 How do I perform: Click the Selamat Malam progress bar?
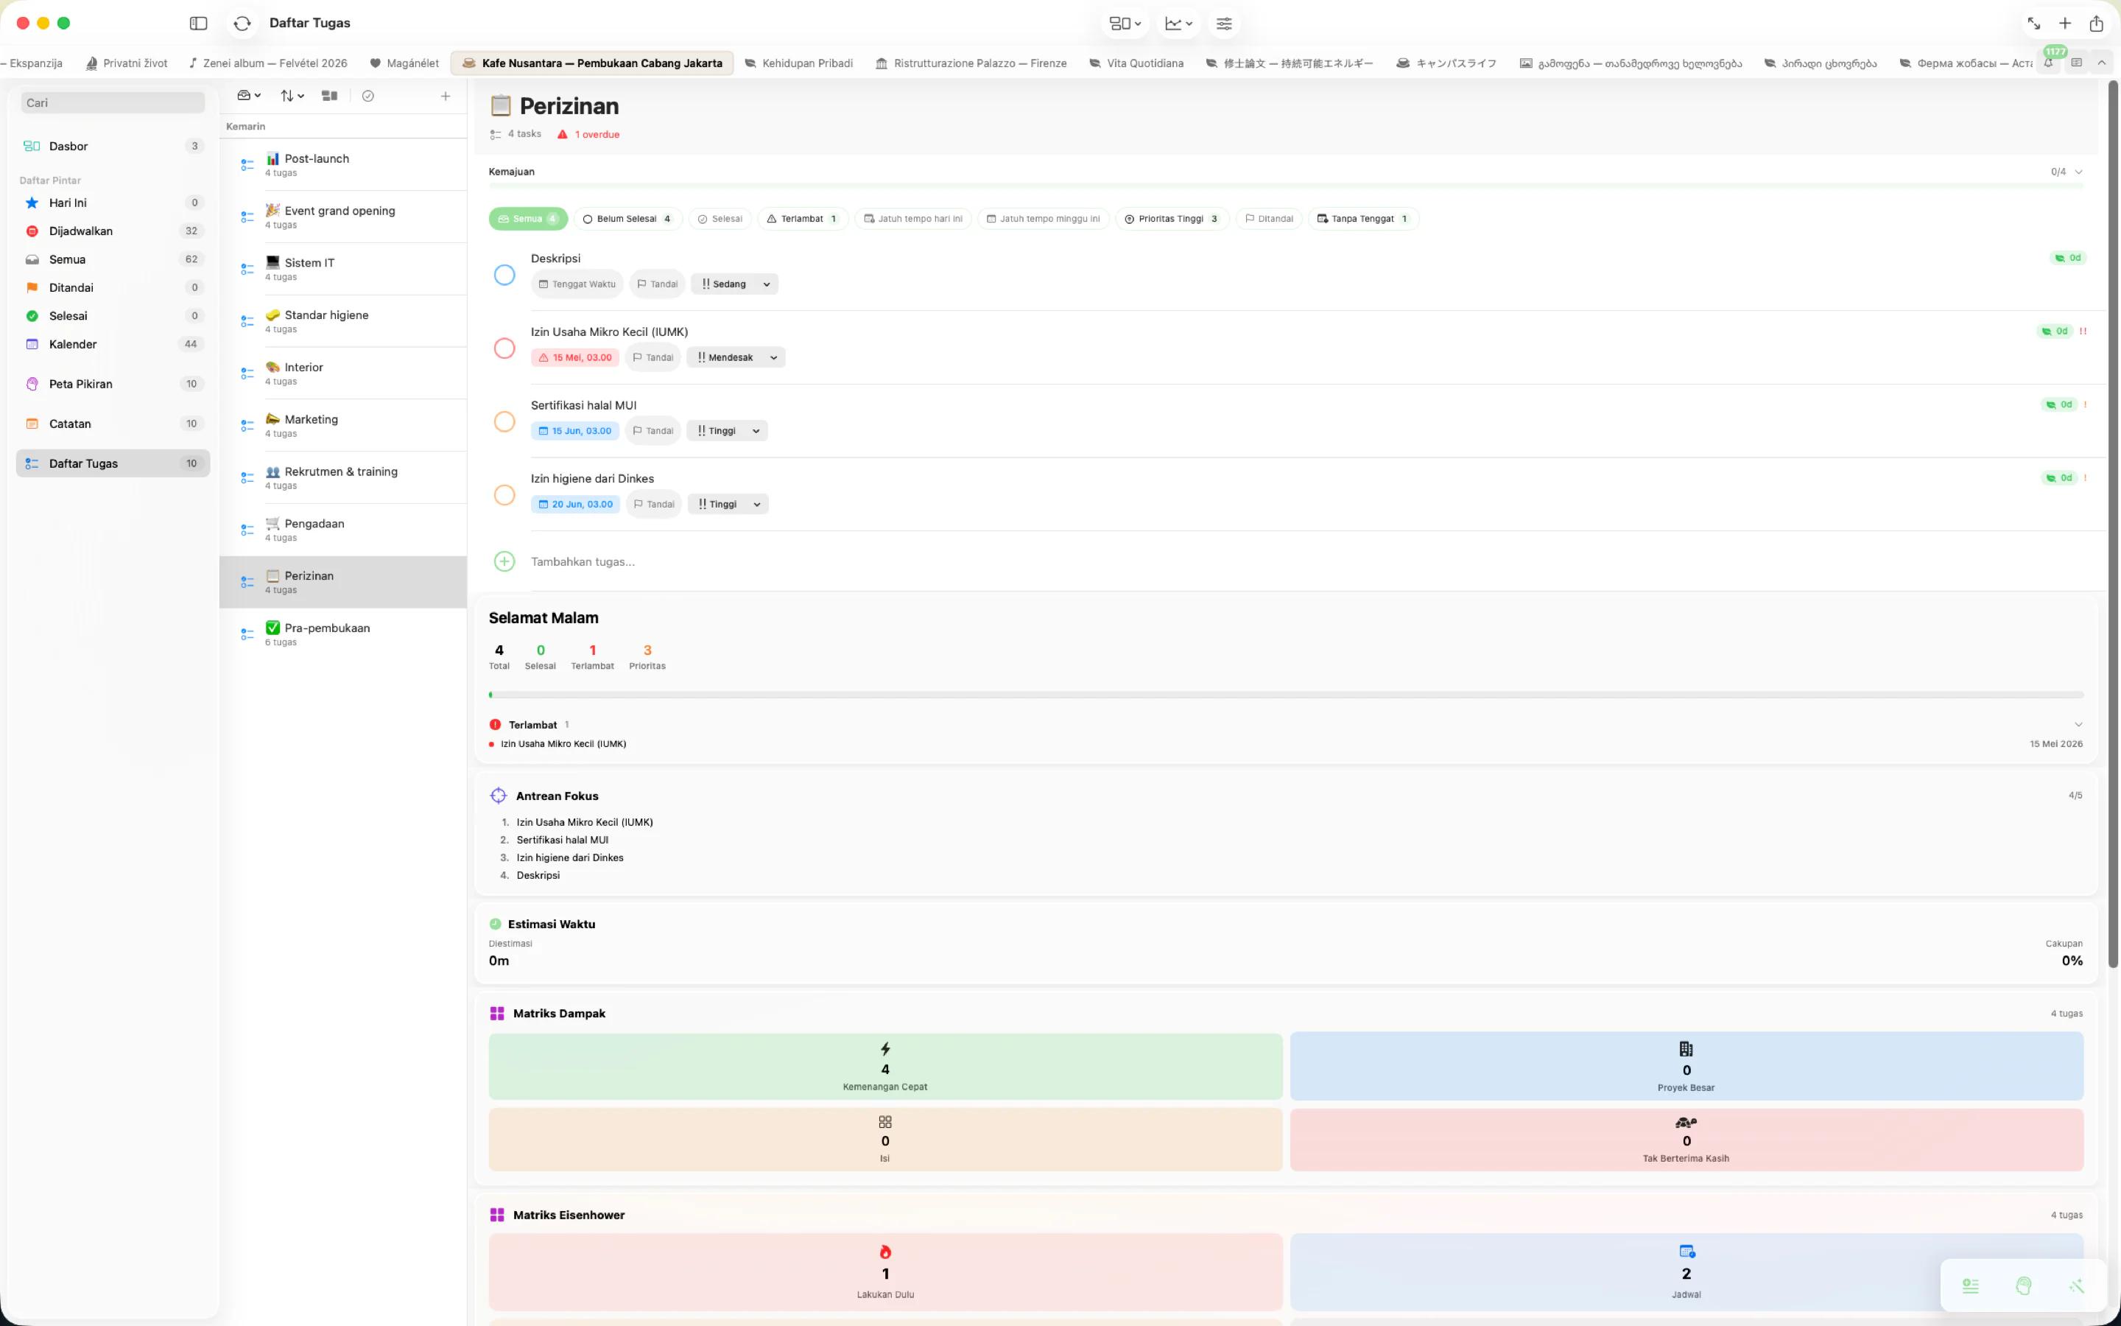(x=1286, y=695)
